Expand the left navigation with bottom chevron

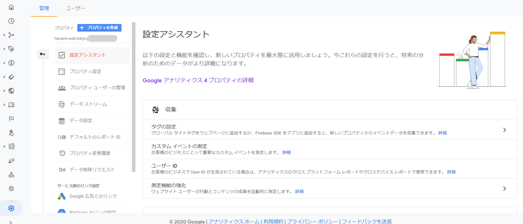pyautogui.click(x=11, y=222)
